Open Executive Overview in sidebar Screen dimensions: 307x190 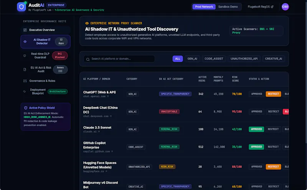[x=45, y=30]
